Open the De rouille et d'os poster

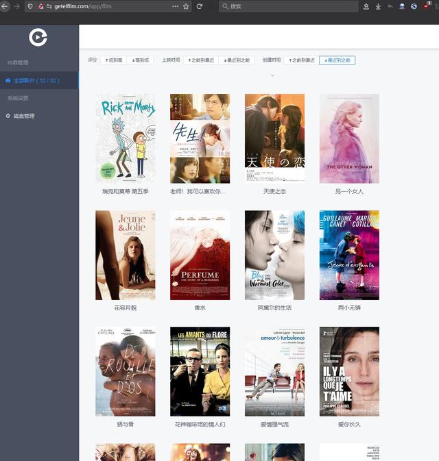coord(126,371)
